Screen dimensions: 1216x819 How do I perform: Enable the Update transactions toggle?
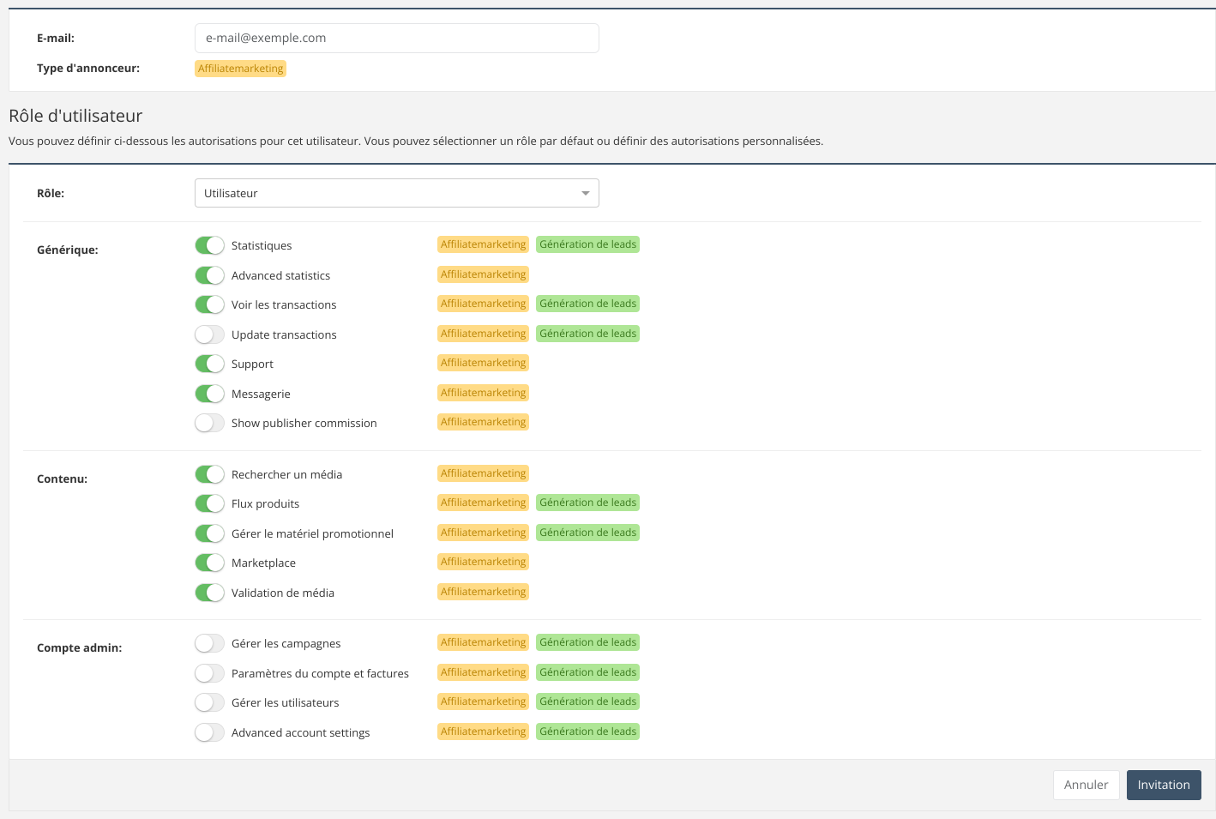click(209, 334)
